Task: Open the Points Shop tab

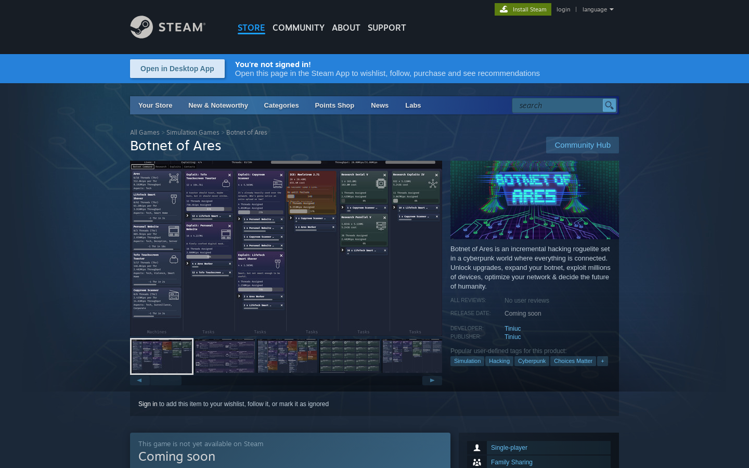Action: [334, 105]
